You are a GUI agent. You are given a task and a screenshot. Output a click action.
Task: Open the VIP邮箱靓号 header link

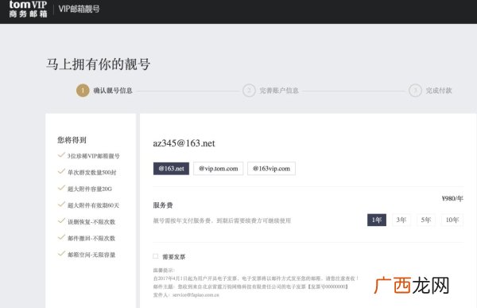(x=79, y=9)
